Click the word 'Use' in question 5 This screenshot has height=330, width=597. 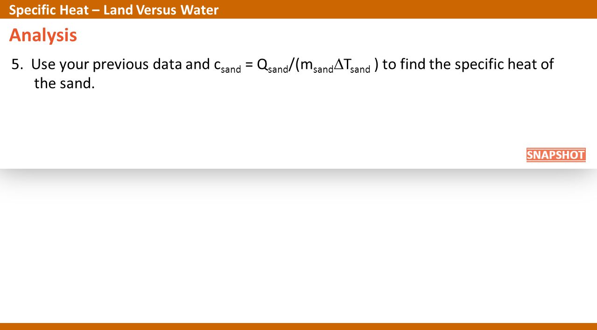pos(43,64)
